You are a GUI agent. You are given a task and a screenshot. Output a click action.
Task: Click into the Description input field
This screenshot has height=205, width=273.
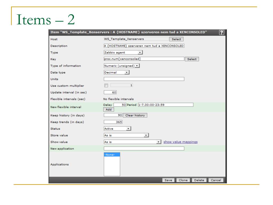(x=144, y=46)
